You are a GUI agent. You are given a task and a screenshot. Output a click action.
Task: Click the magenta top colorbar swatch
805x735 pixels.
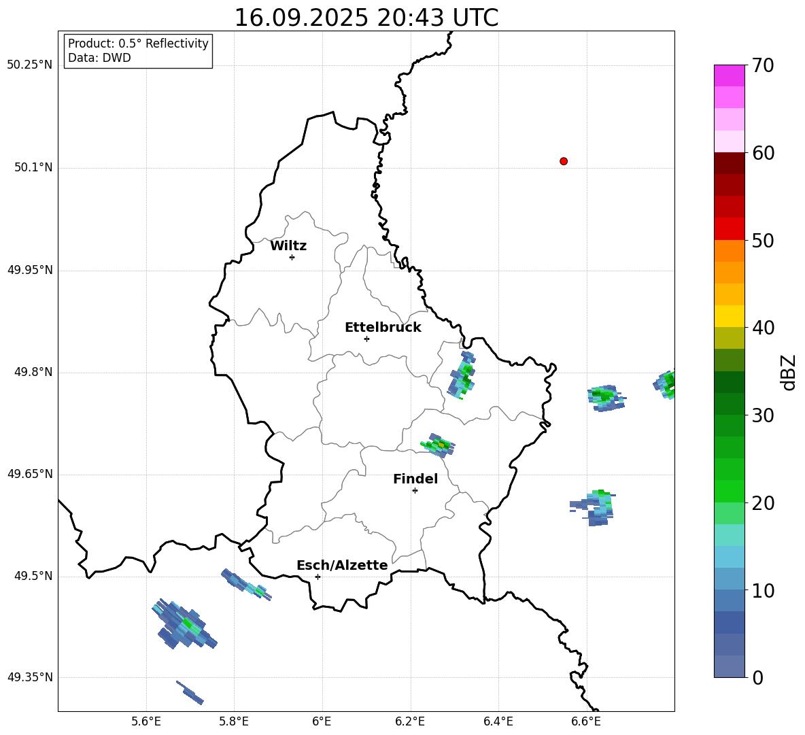(729, 76)
